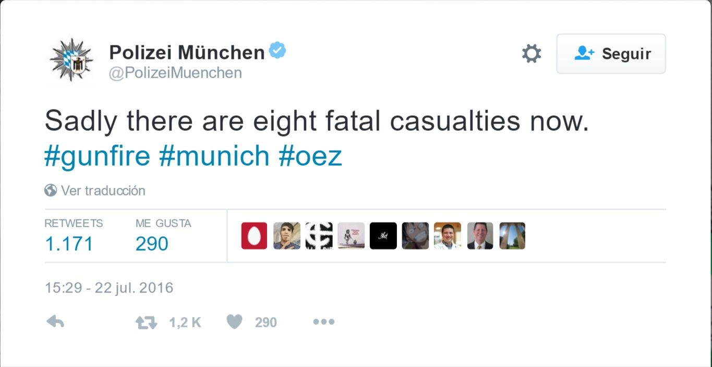712x367 pixels.
Task: Click the Polizei München badge avatar
Action: (x=71, y=59)
